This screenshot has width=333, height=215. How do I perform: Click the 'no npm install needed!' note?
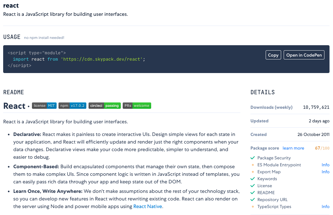(44, 38)
